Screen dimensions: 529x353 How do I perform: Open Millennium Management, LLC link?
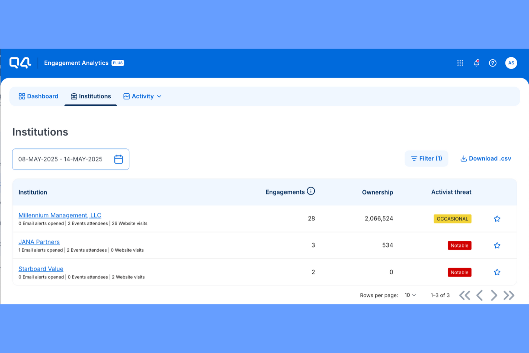click(x=60, y=215)
